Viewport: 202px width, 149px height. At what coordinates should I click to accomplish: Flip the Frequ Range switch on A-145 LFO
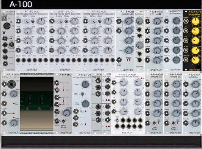click(x=64, y=121)
